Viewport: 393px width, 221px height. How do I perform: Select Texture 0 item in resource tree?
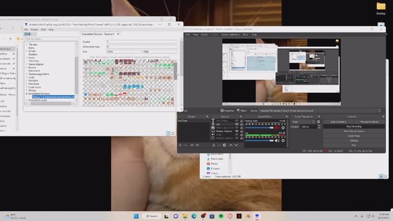[53, 97]
